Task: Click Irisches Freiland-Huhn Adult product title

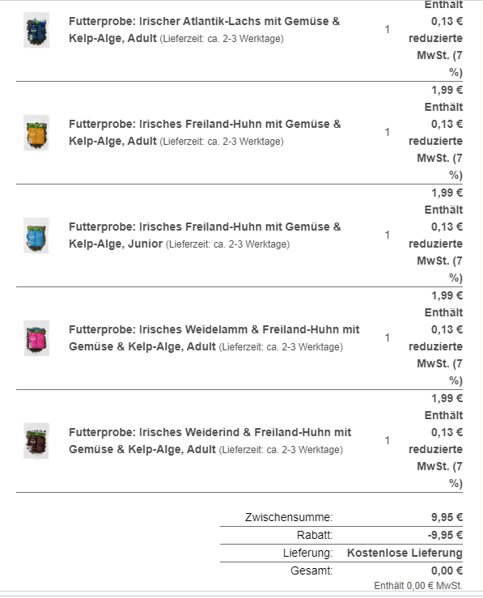Action: [205, 133]
